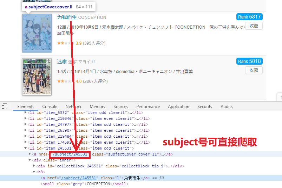The image size is (282, 188).
Task: Expand the li item_210346 node
Action: click(26, 118)
